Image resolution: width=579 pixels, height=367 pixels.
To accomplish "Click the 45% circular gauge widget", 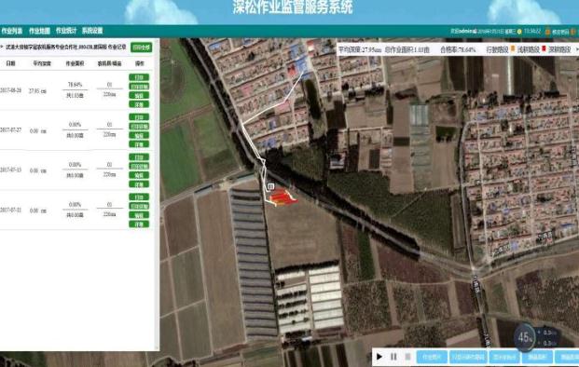I will coord(525,337).
